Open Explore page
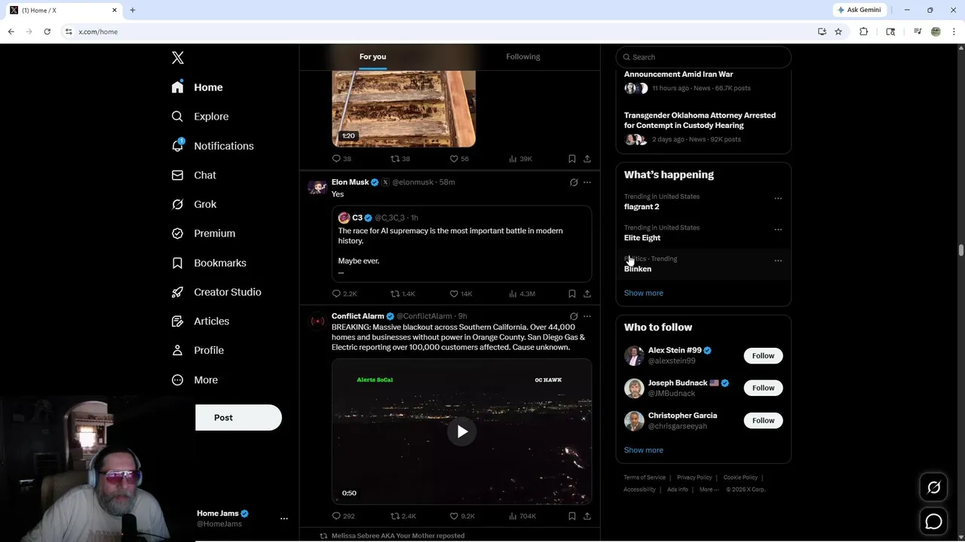The width and height of the screenshot is (965, 542). [200, 117]
